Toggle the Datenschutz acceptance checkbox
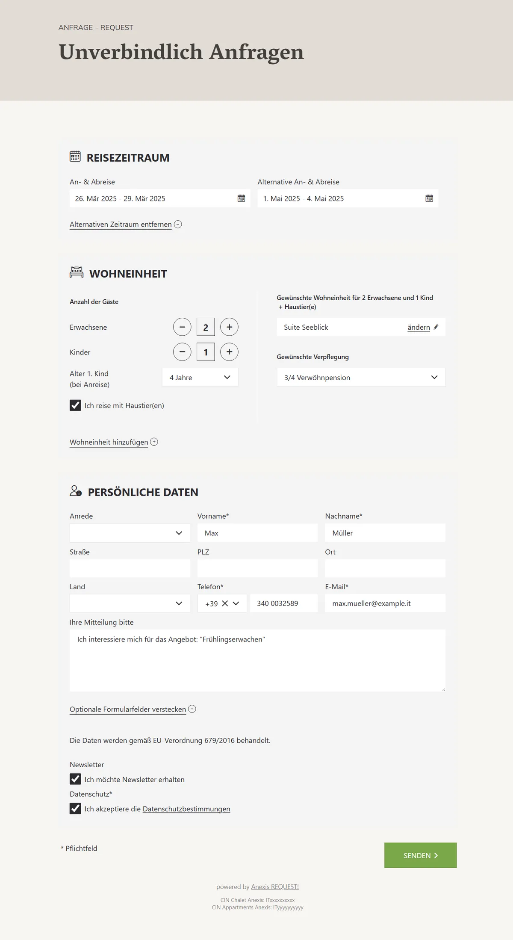 pyautogui.click(x=75, y=809)
